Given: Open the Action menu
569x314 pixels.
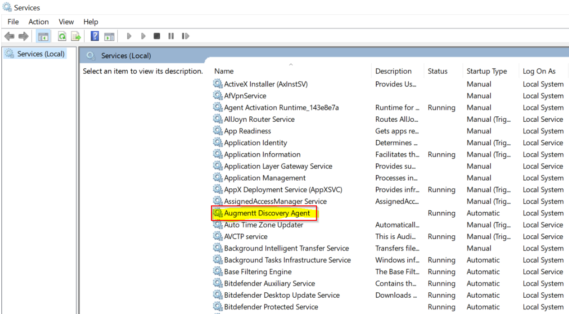Looking at the screenshot, I should pos(38,22).
